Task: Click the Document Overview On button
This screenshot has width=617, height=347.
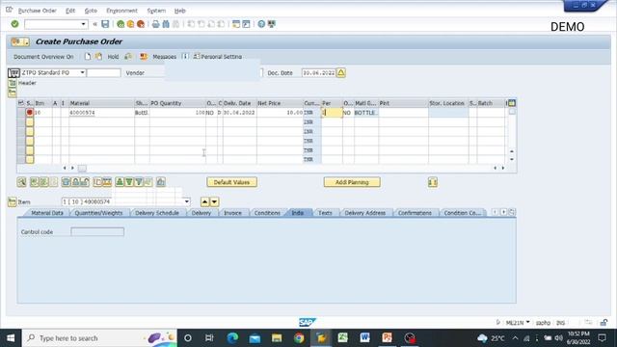Action: click(43, 57)
